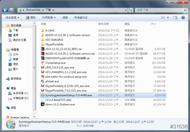Sort by the 類型 column header
Screen dimensions: 190x132
[127, 24]
